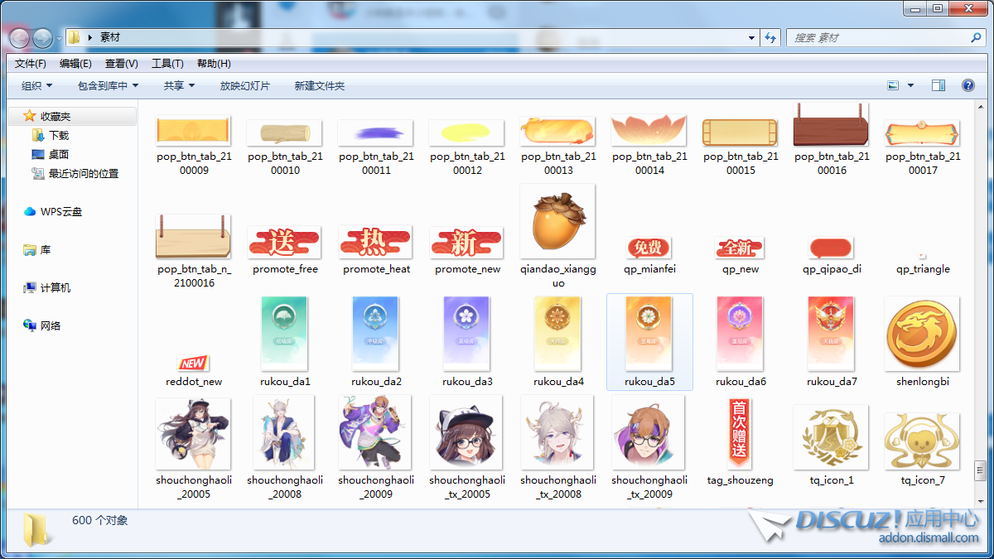Select the 桌面 desktop shortcut
This screenshot has width=994, height=559.
point(58,154)
